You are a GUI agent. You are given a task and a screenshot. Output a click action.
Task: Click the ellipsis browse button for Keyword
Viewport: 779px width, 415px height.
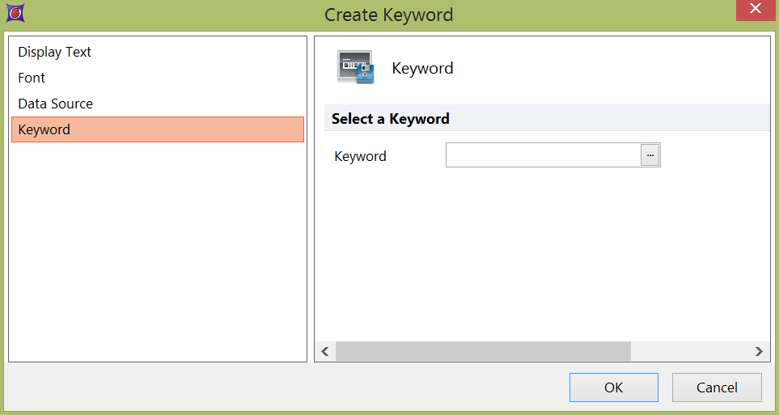[x=650, y=155]
